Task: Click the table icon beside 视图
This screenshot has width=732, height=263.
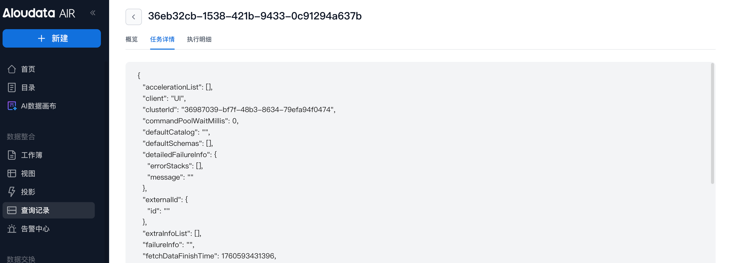Action: click(x=12, y=174)
